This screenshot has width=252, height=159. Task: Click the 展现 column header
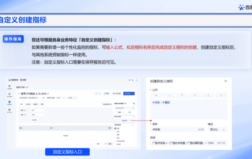coord(110,128)
